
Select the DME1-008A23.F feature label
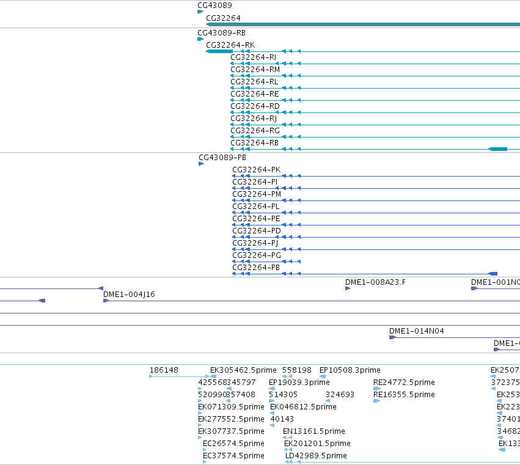375,282
